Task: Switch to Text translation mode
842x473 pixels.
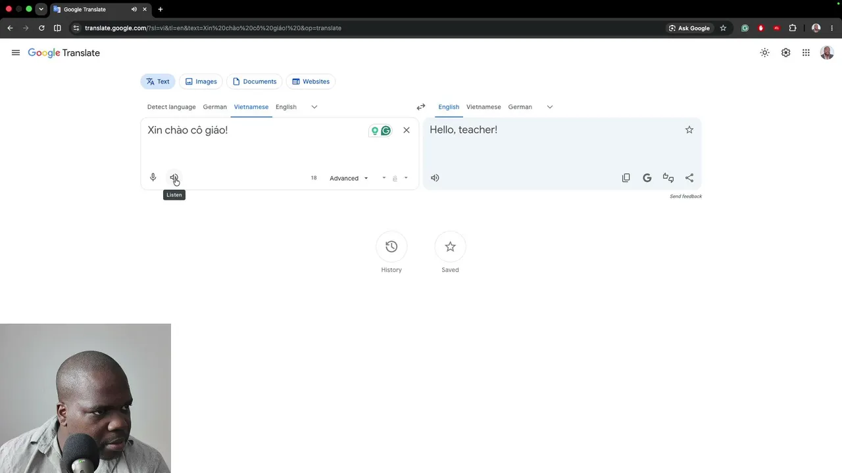Action: [158, 81]
